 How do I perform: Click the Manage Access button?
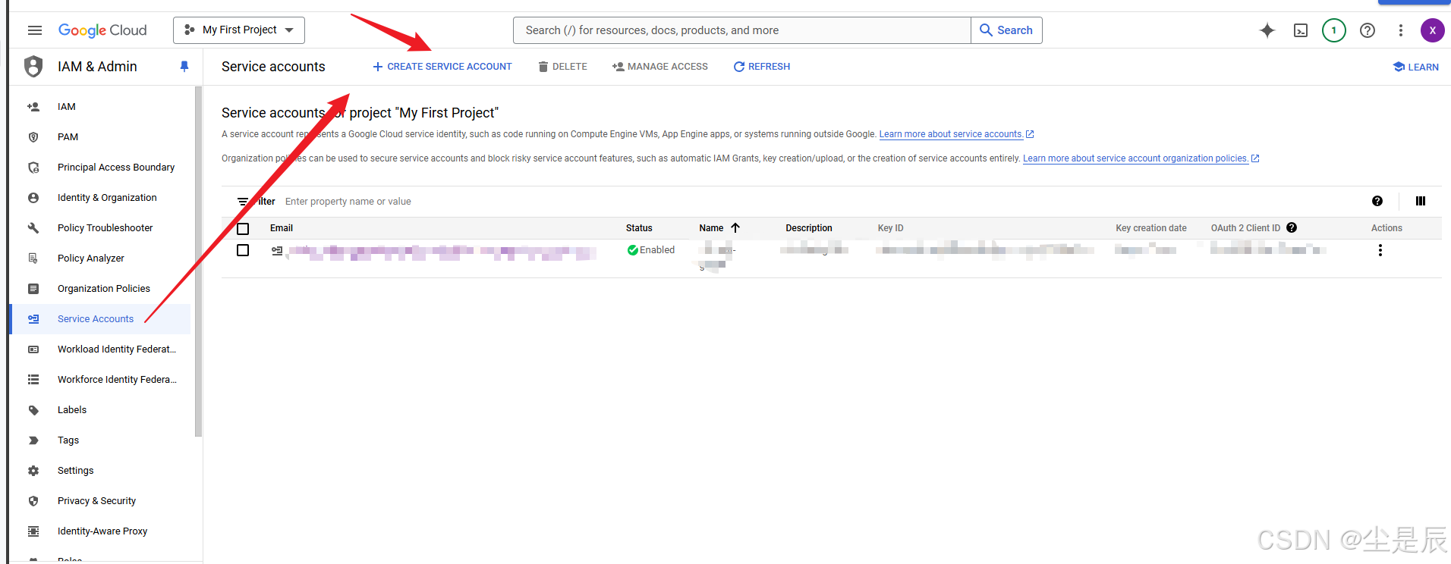tap(660, 67)
